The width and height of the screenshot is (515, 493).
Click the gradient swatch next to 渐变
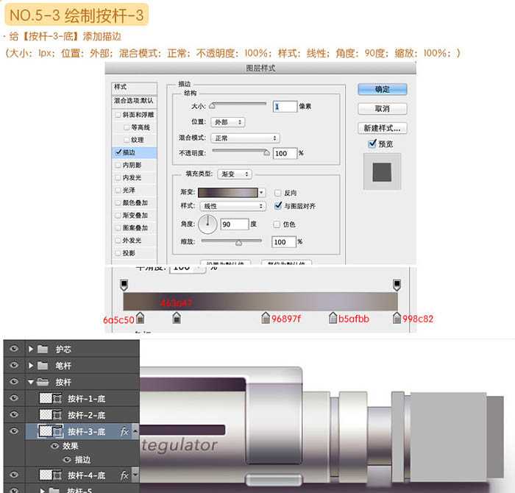227,193
